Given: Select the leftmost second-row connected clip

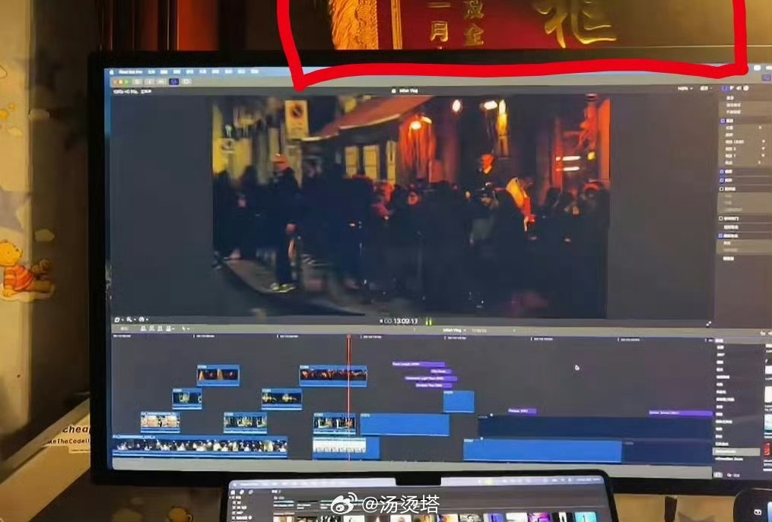Looking at the screenshot, I should click(186, 398).
